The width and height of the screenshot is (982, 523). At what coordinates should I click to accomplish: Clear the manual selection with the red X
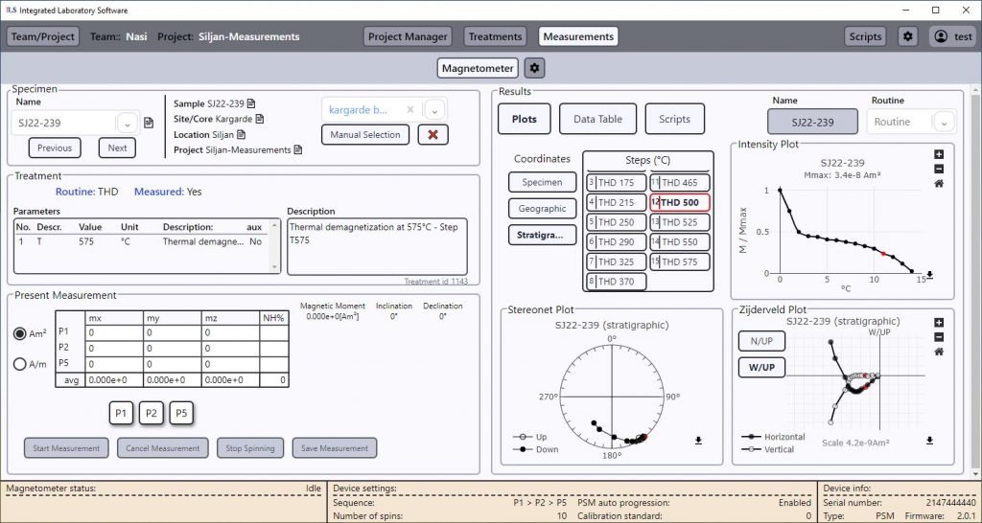click(x=433, y=135)
